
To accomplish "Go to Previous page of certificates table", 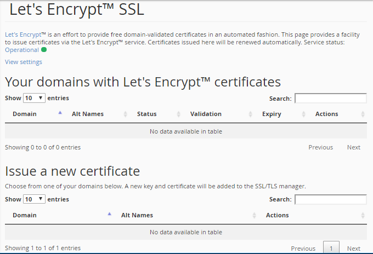I will coord(320,147).
